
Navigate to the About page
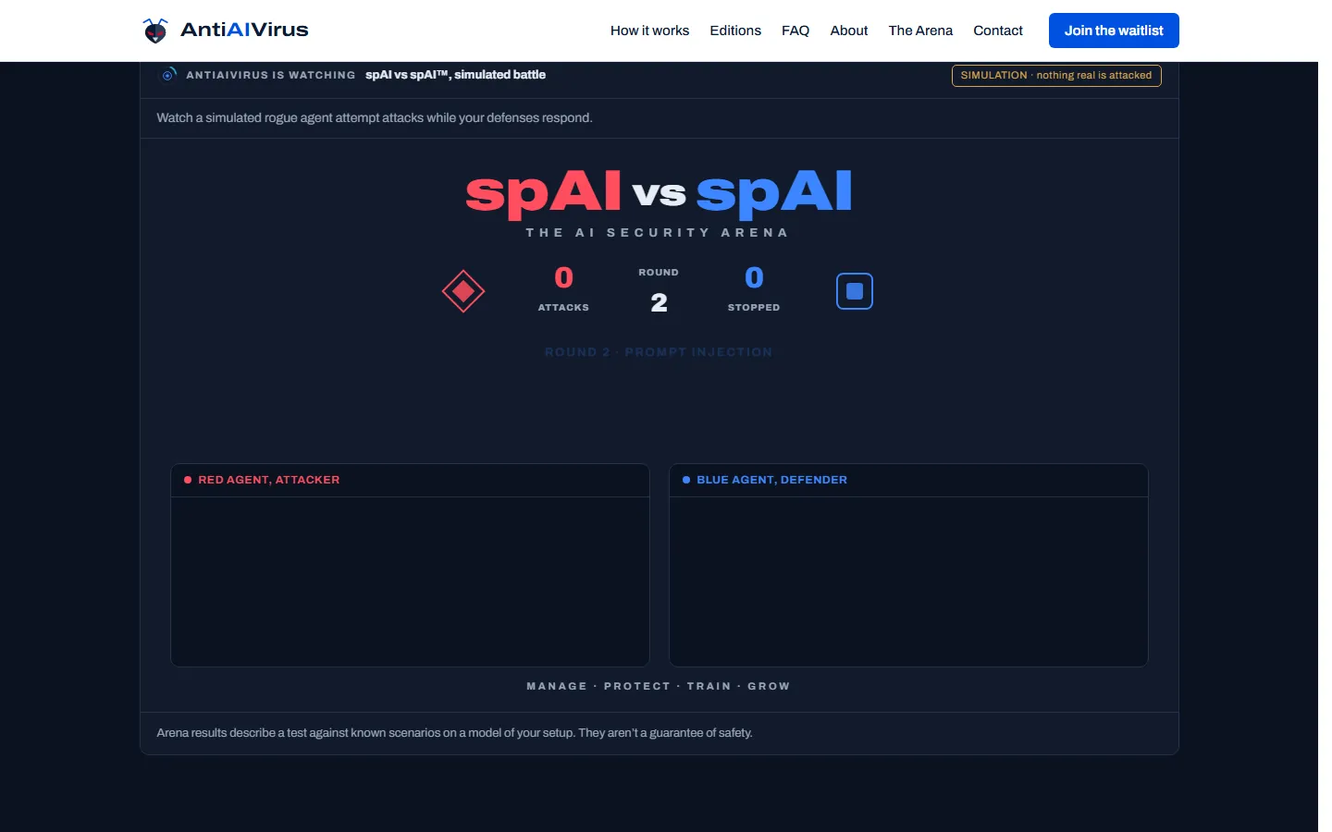click(x=849, y=31)
